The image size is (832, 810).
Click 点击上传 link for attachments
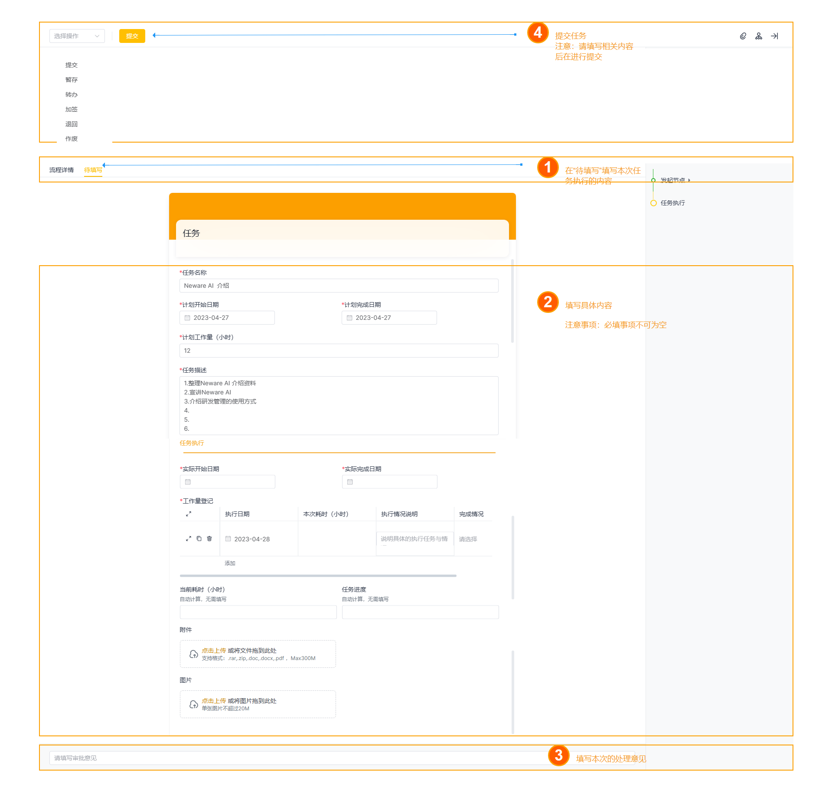(214, 651)
